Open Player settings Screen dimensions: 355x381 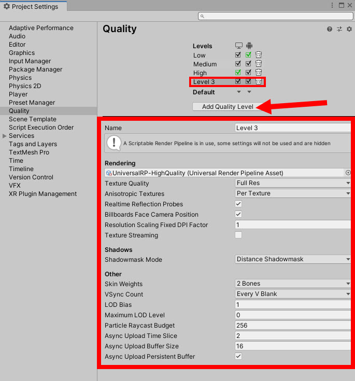(x=18, y=94)
